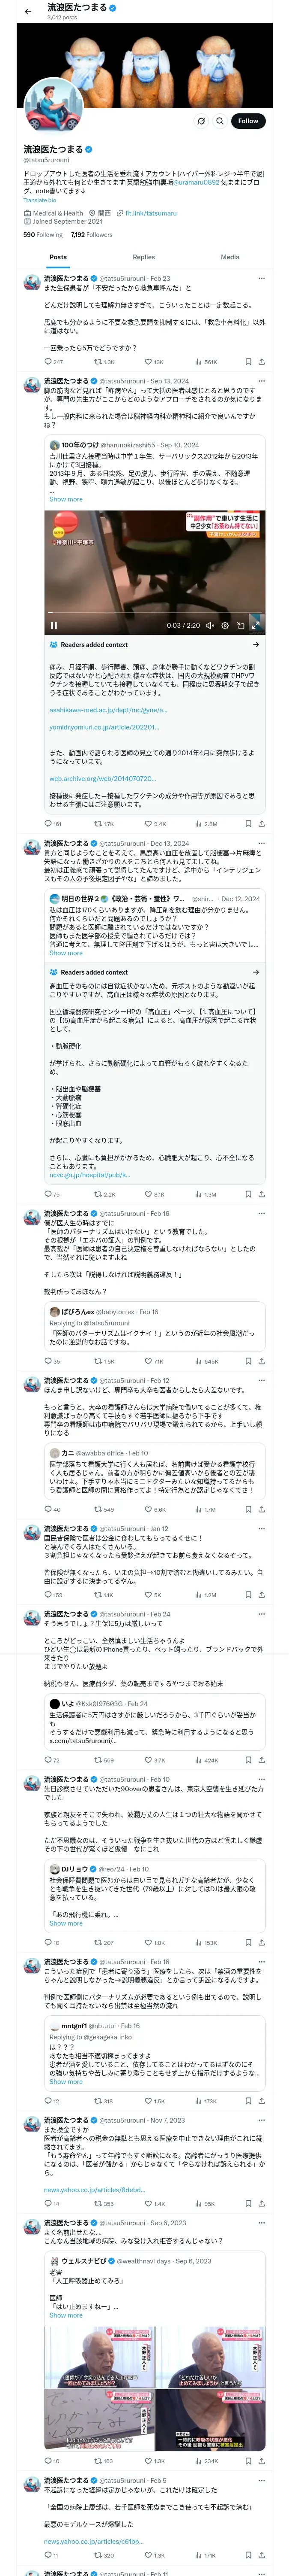Pause the playing video
This screenshot has height=2576, width=289.
tap(54, 625)
